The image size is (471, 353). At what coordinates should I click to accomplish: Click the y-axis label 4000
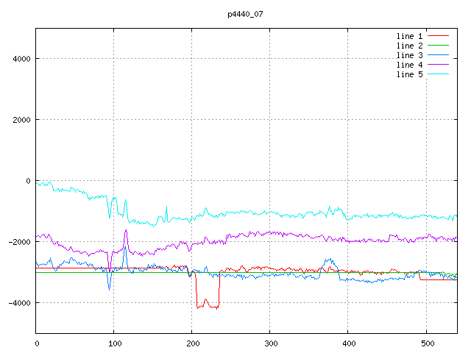coord(21,59)
